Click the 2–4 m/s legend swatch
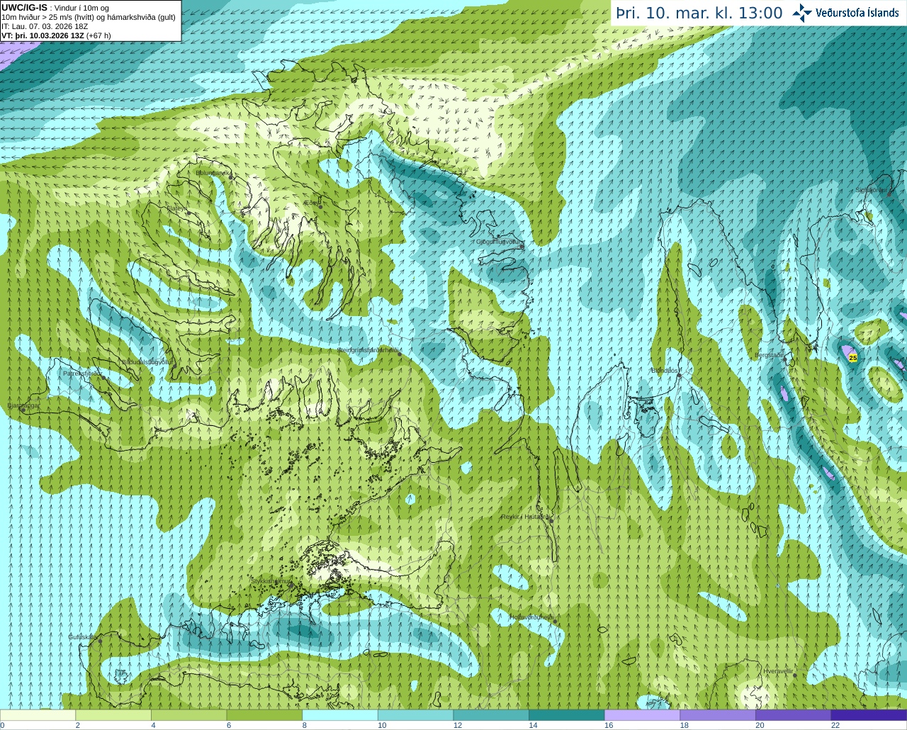907x730 pixels. (x=113, y=714)
